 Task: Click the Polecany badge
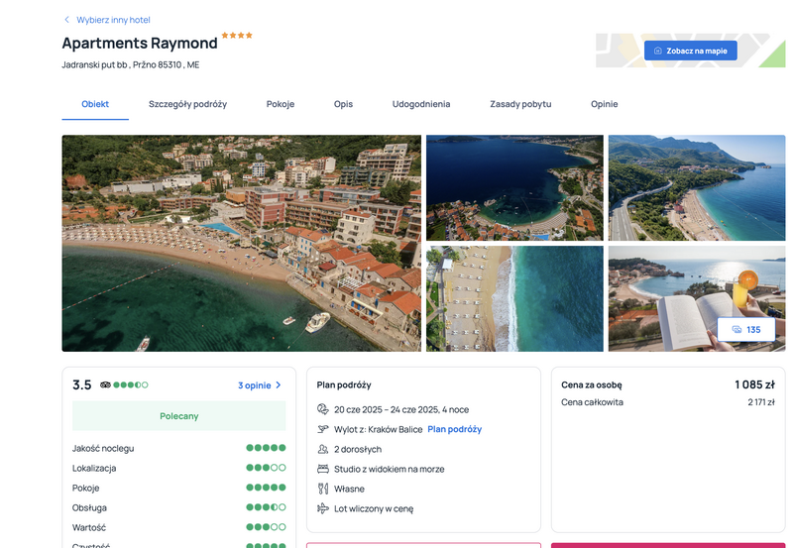179,416
